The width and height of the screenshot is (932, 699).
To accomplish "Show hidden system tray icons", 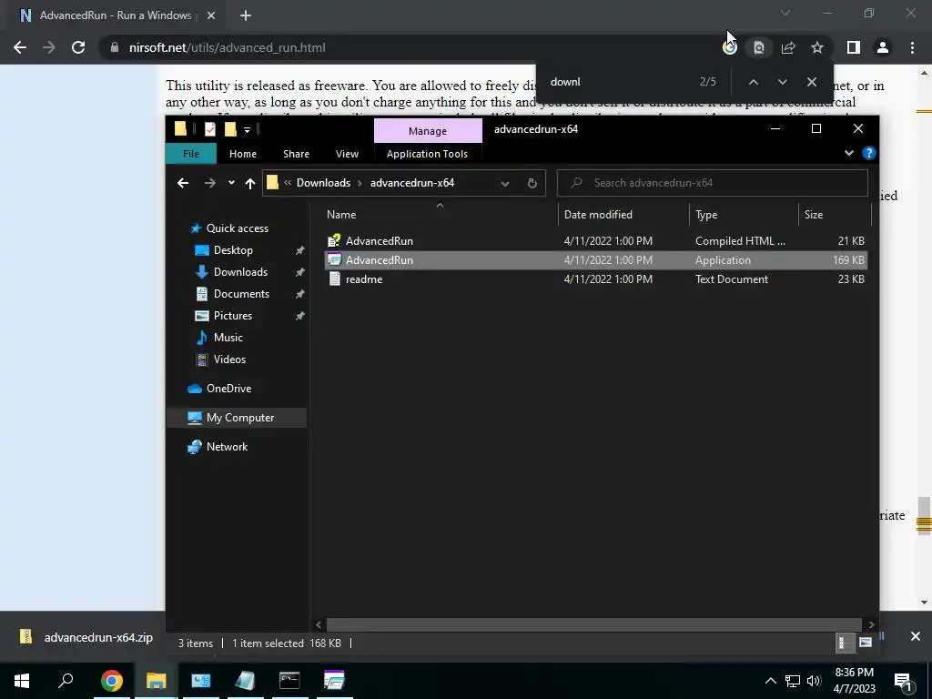I will click(770, 681).
